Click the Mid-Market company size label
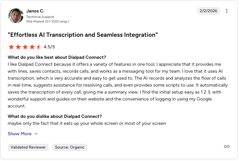Viewport: 241px width, 161px height. (48, 21)
